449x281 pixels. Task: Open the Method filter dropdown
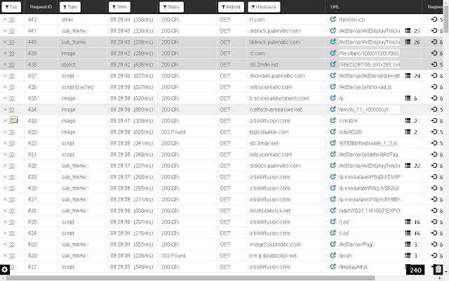pos(231,7)
